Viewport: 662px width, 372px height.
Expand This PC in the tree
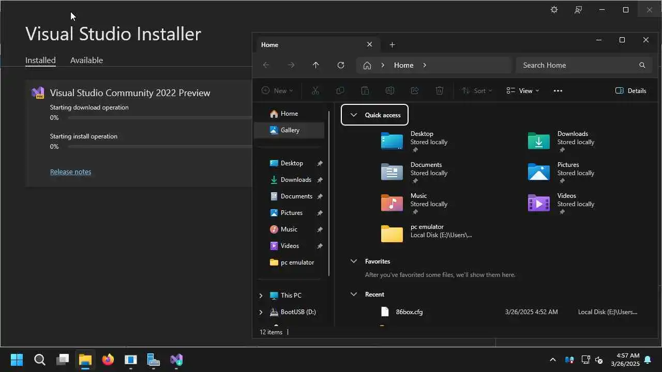tap(261, 296)
